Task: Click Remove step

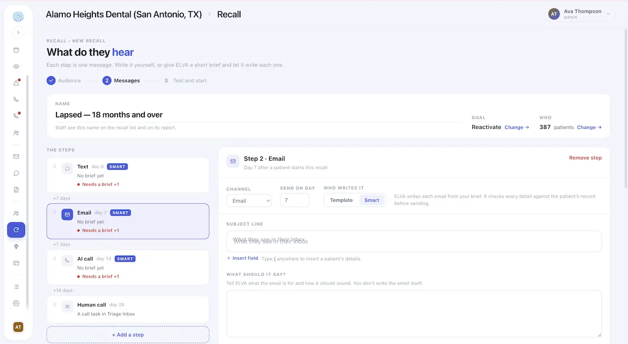Action: click(585, 158)
